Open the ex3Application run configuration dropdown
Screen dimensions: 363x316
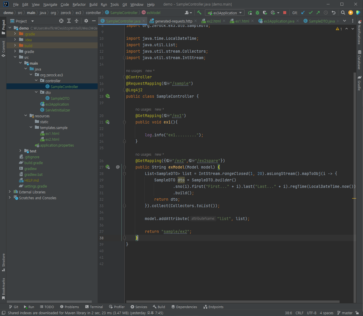[225, 13]
